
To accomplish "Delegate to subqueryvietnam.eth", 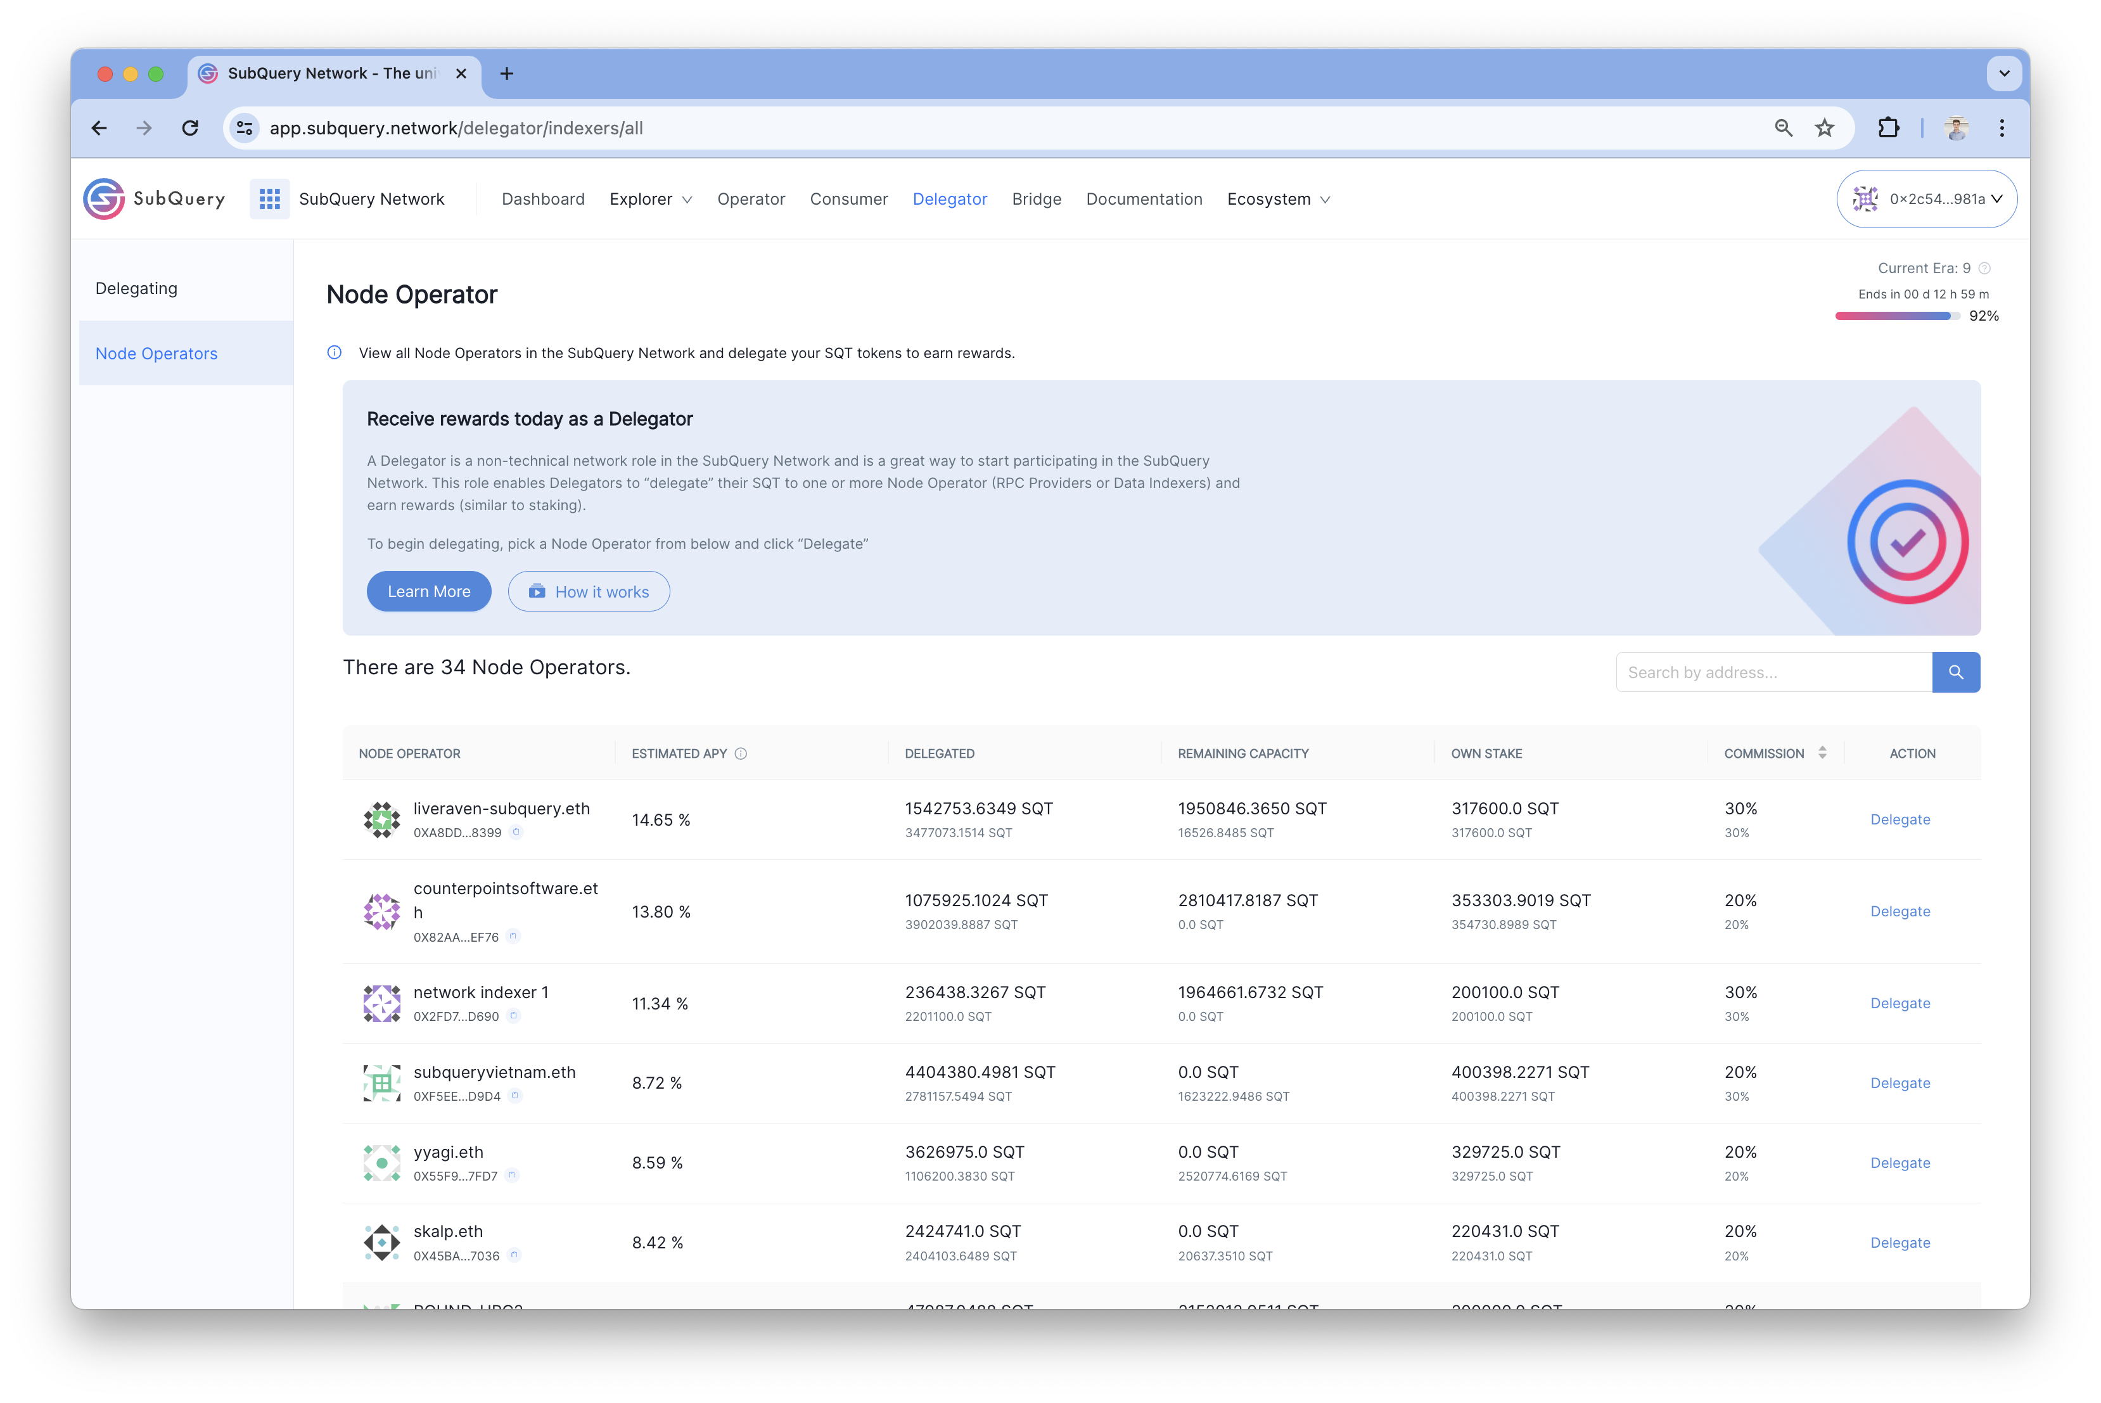I will (1900, 1083).
